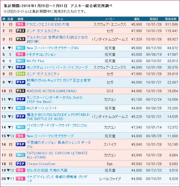Click the 先週 column header
180x187 pixels.
pyautogui.click(x=10, y=19)
